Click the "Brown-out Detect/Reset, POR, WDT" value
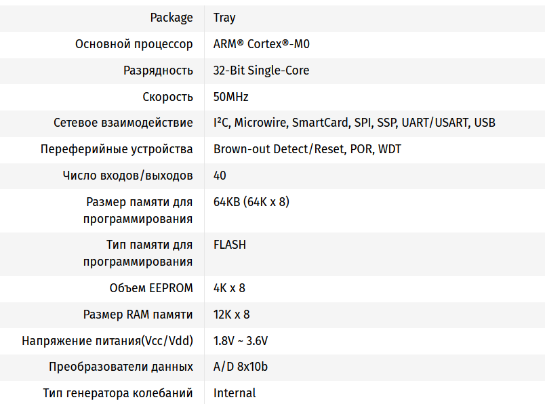The width and height of the screenshot is (545, 404). pyautogui.click(x=307, y=149)
